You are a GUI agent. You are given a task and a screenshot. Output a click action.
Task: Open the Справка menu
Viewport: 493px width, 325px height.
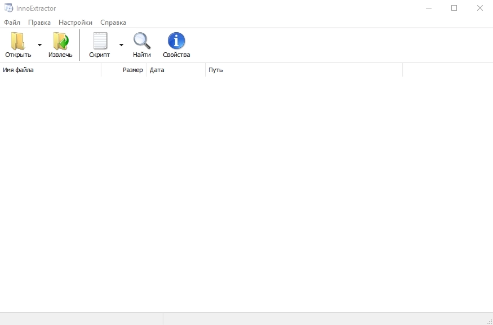113,23
